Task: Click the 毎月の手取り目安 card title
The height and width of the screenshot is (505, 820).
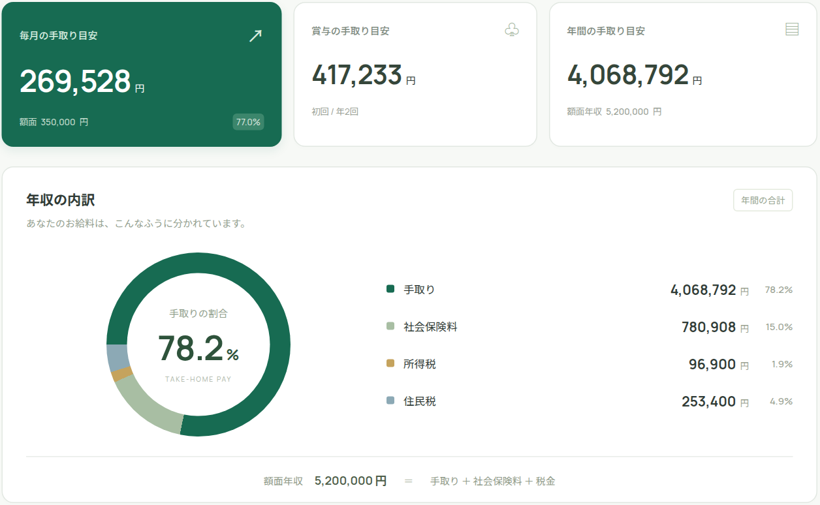Action: (x=59, y=35)
